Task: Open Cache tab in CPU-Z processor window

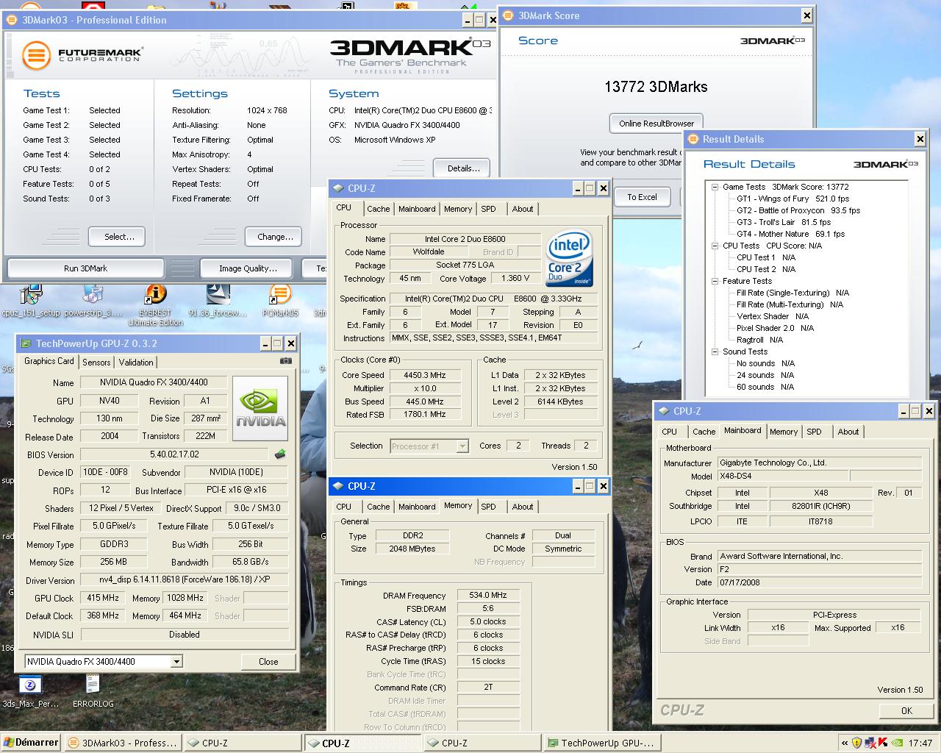Action: click(x=379, y=209)
